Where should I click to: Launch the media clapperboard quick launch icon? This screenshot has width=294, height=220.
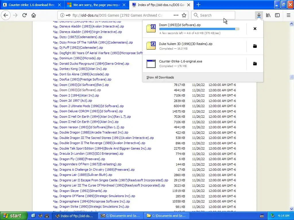[x=47, y=216]
